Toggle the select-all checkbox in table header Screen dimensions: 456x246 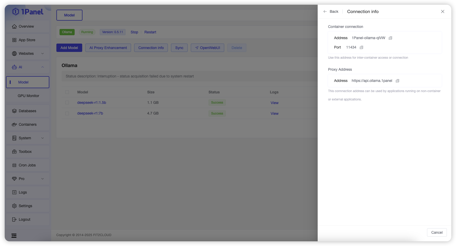pos(67,92)
